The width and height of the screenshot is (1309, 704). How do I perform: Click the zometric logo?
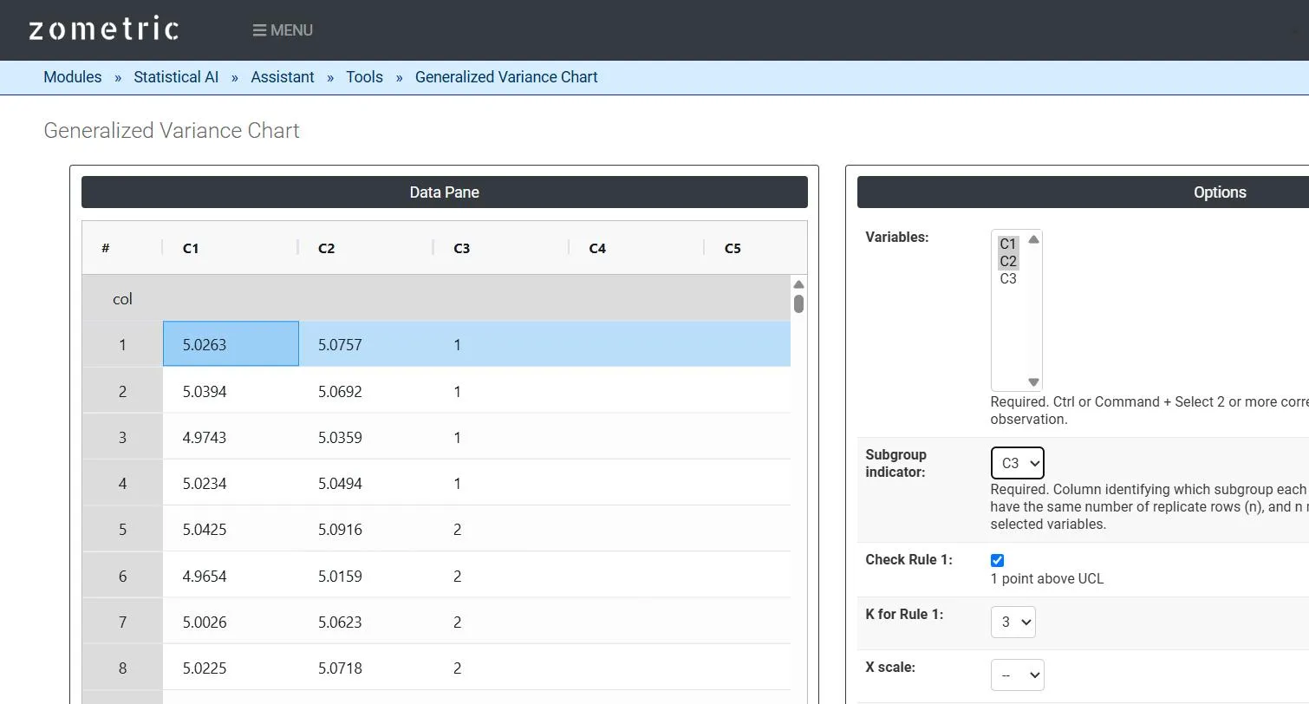[103, 29]
